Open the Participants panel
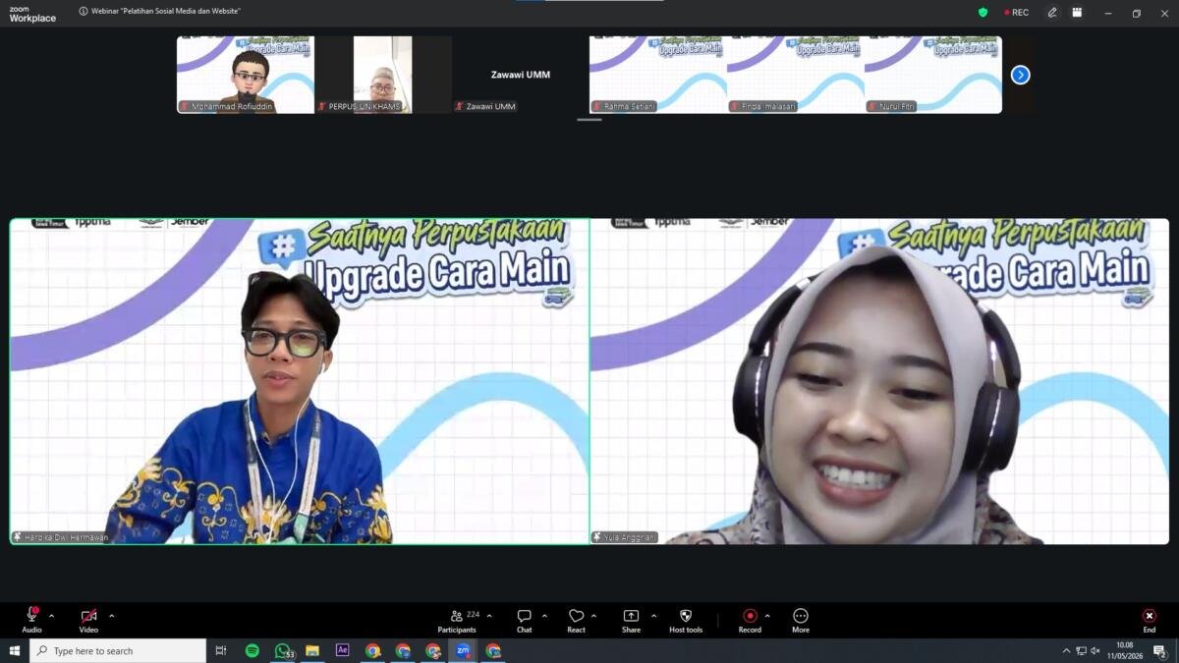This screenshot has height=663, width=1179. click(457, 620)
